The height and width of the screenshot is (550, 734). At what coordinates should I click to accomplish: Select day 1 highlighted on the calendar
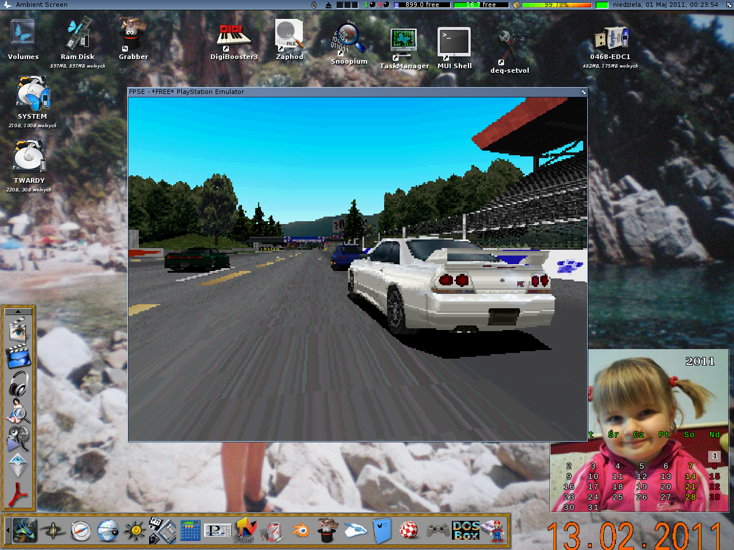[x=715, y=456]
